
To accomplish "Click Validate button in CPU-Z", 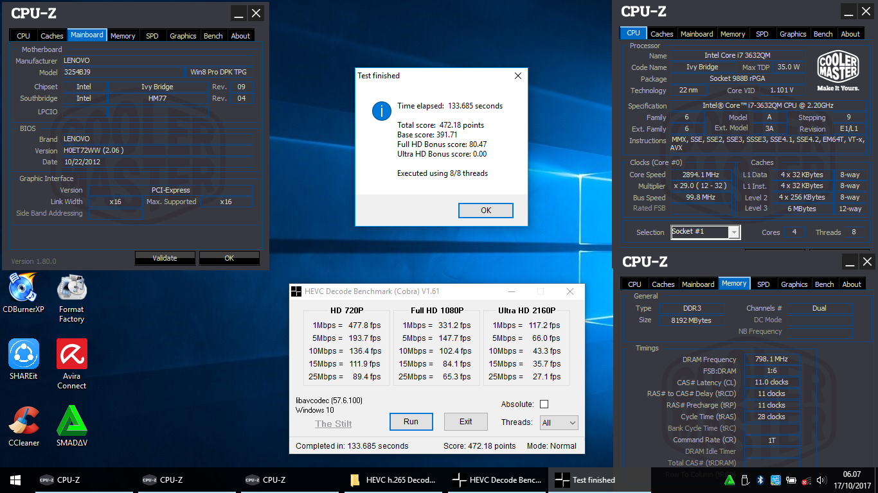I will point(165,258).
